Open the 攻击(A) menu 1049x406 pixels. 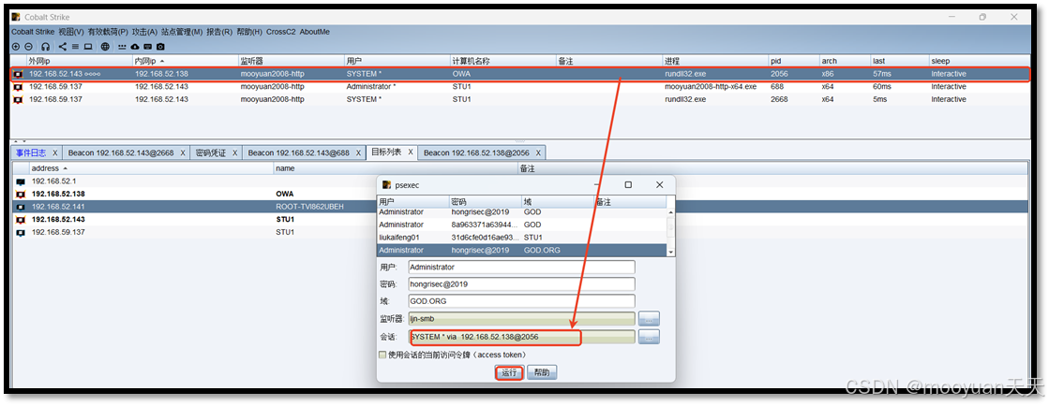click(144, 32)
